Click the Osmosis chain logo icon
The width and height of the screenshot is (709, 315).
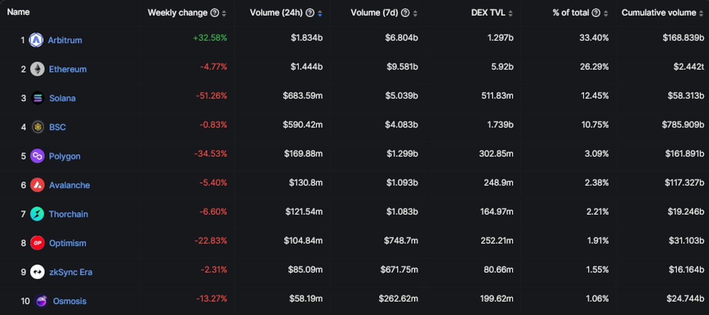click(x=41, y=301)
